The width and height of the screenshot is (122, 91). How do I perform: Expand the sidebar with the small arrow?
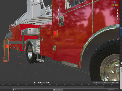(119, 2)
